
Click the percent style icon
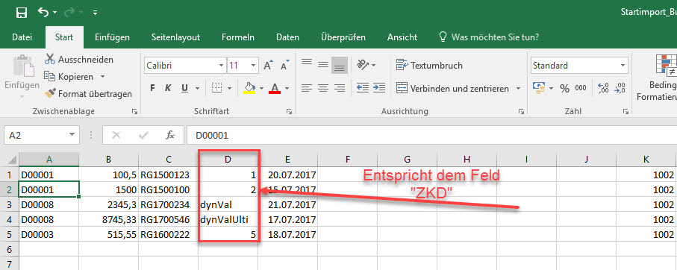point(565,89)
